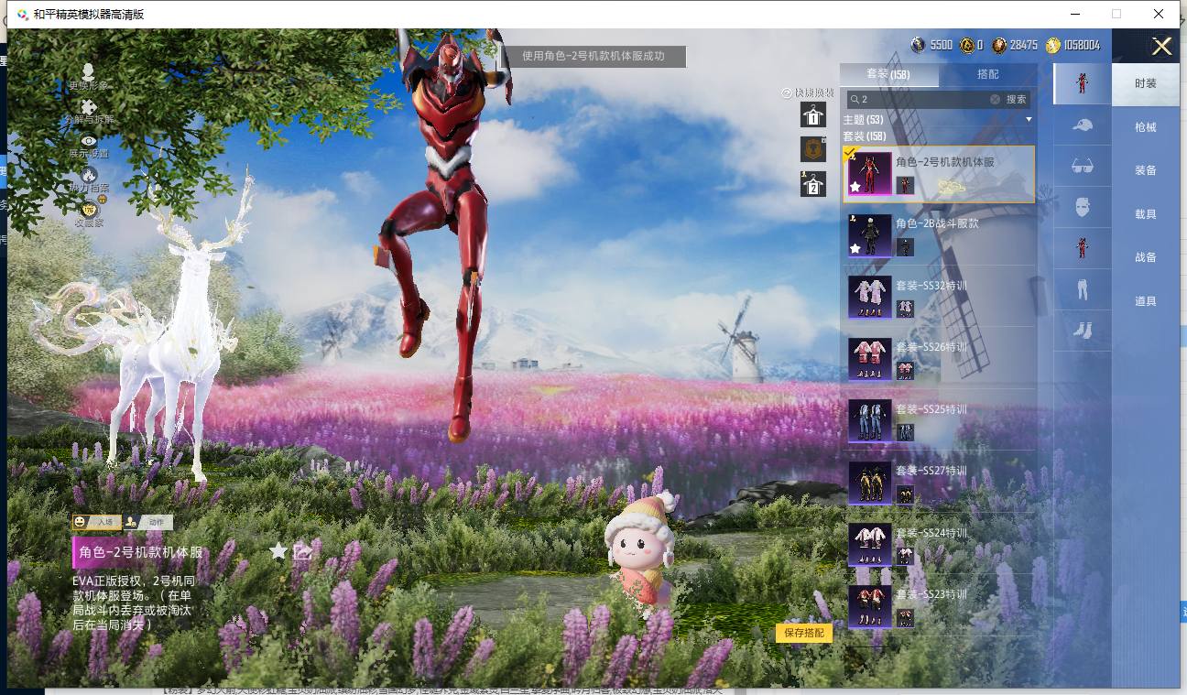This screenshot has width=1187, height=695.
Task: Select the shoes category icon
Action: tap(1083, 330)
